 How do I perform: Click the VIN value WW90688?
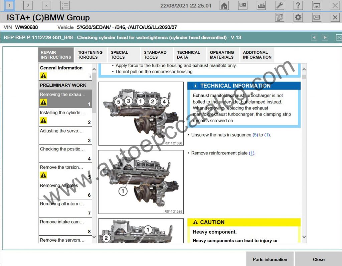pyautogui.click(x=26, y=27)
